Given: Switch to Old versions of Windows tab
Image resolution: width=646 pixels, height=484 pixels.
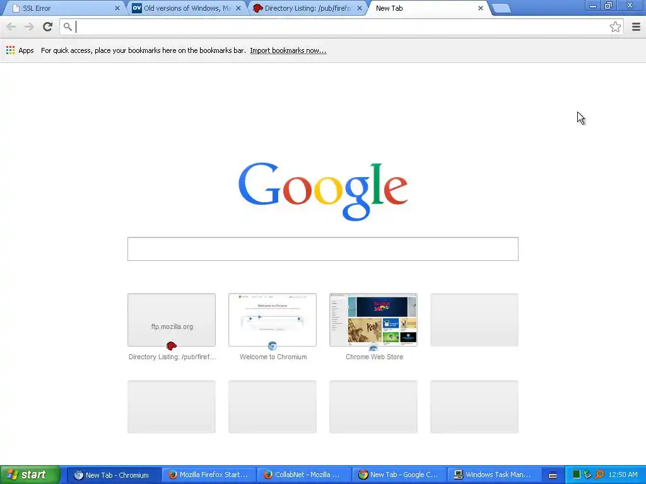Looking at the screenshot, I should (186, 8).
